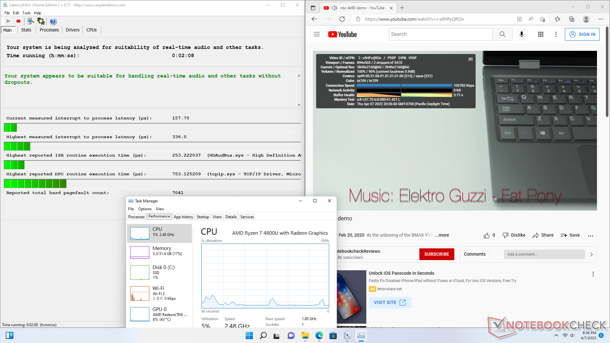Viewport: 610px width, 343px height.
Task: Switch to Task Manager Details tab
Action: point(231,217)
